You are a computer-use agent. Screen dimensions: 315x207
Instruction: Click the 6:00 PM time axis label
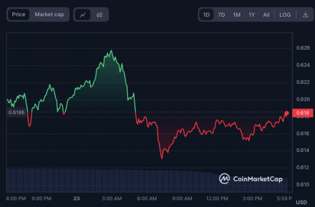pyautogui.click(x=16, y=199)
